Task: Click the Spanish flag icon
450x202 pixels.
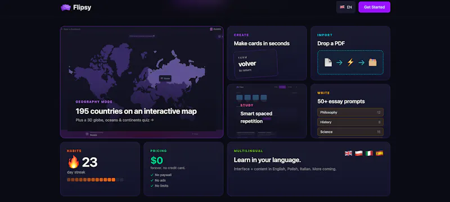Action: click(x=379, y=153)
